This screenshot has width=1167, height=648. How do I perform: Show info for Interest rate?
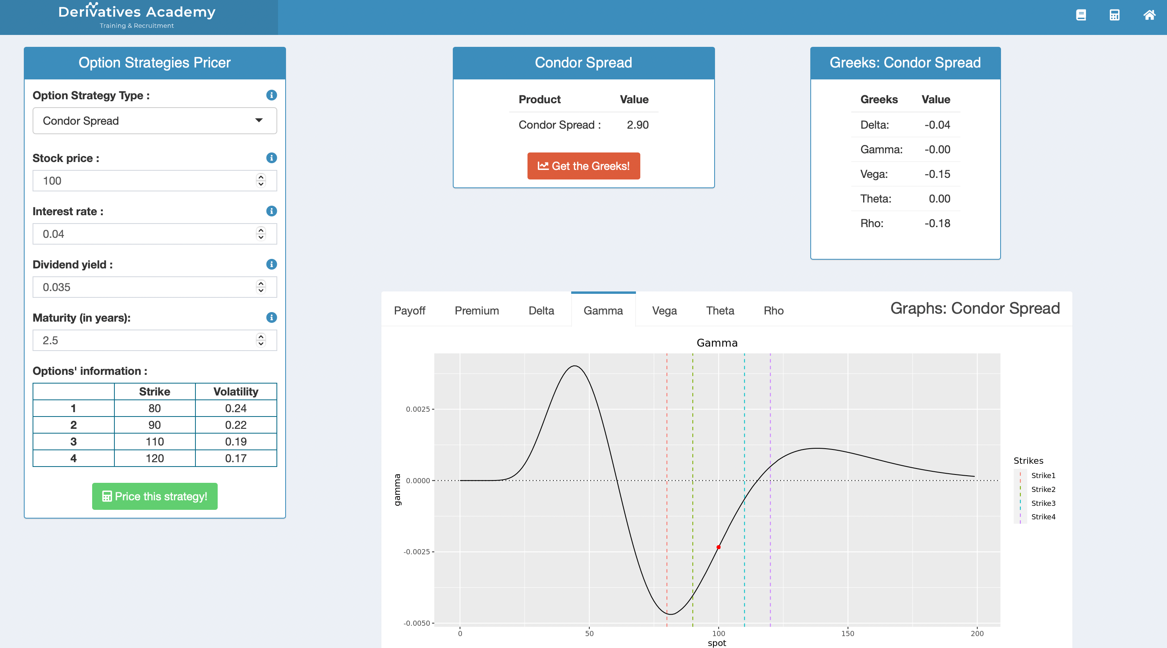click(271, 211)
